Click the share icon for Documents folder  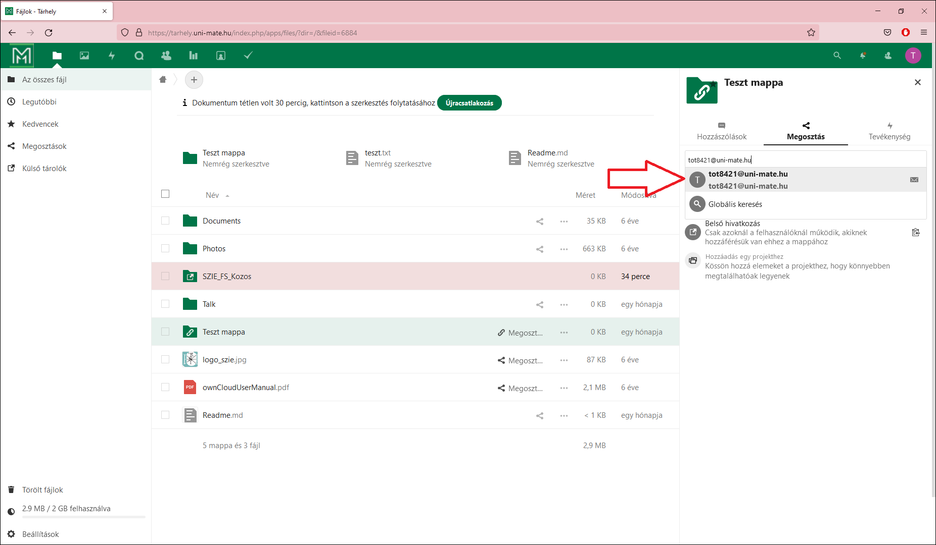coord(540,221)
